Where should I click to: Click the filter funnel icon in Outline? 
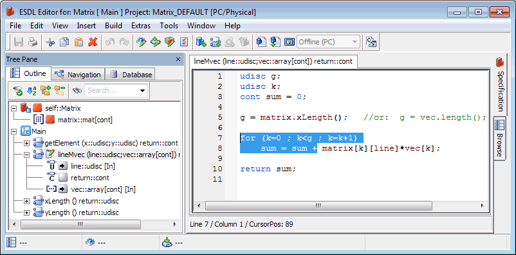[17, 91]
